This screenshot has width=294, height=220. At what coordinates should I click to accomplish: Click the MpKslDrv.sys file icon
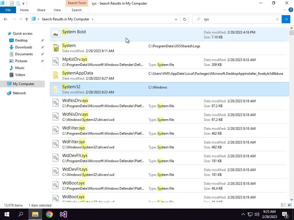[x=56, y=62]
